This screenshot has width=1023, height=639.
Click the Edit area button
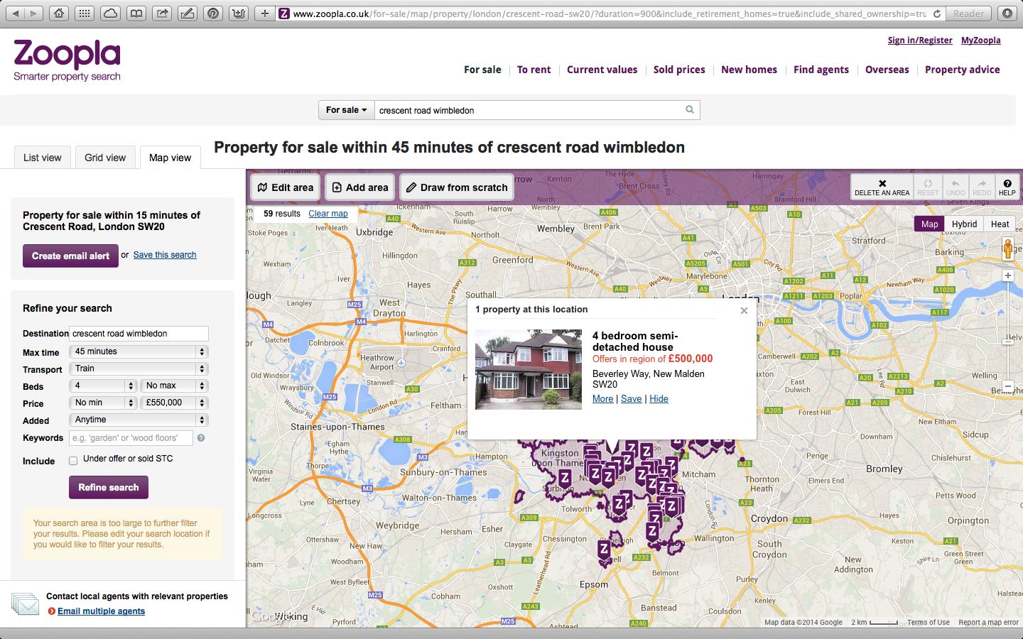(x=285, y=187)
